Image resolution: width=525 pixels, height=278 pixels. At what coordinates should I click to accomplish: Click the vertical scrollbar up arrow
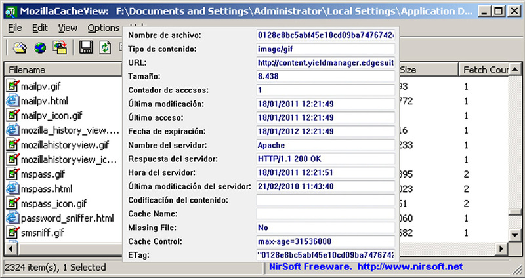pyautogui.click(x=515, y=69)
